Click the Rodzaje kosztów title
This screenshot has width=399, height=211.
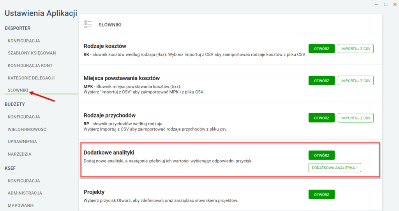[105, 46]
